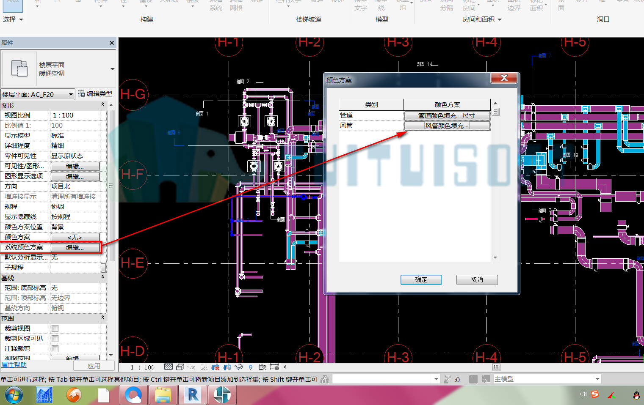The image size is (644, 405).
Task: Open the 主模型 design option dropdown
Action: (597, 379)
